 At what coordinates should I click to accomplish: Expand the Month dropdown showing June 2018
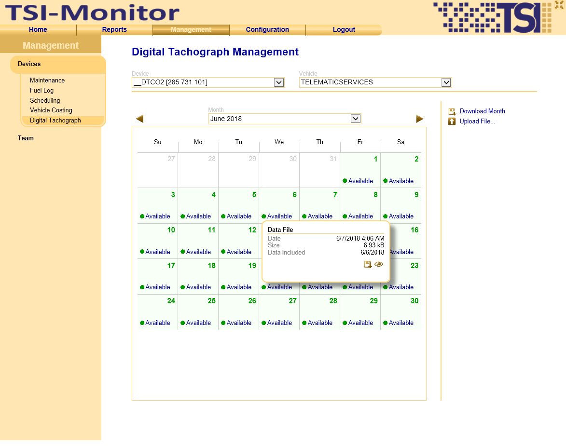click(355, 119)
